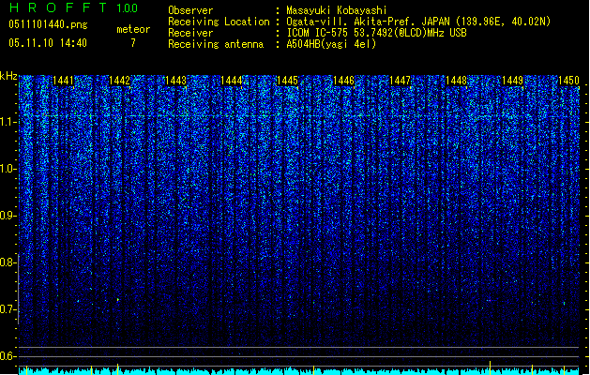Click the 0.7 kHz axis tick label
The image size is (590, 375).
pos(8,309)
